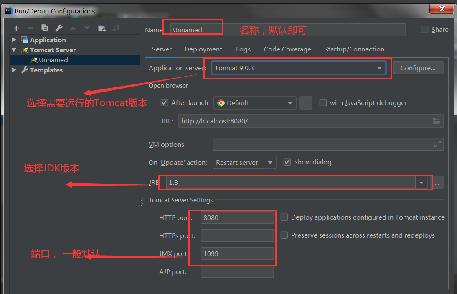Open the Restart server update action dropdown
Screen dimensions: 457x294
click(244, 162)
